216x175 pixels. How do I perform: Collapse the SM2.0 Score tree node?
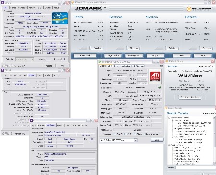[x=172, y=120]
